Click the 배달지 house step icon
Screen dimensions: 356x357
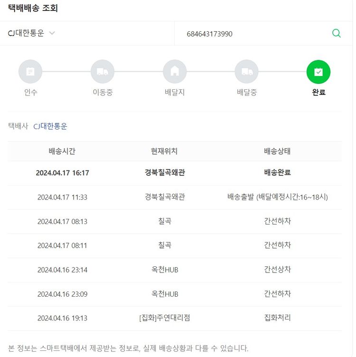175,72
